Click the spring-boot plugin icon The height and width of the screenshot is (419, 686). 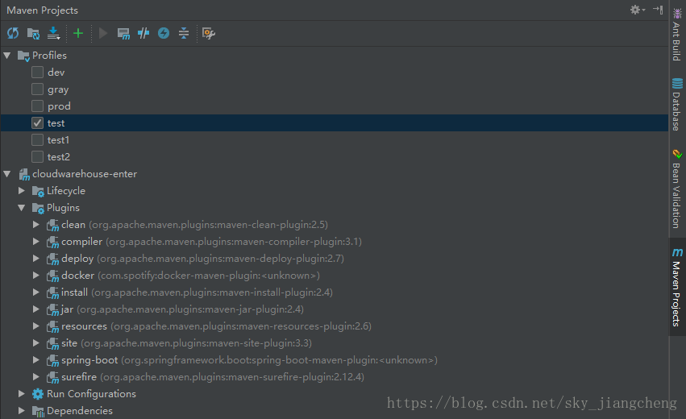[x=52, y=360]
